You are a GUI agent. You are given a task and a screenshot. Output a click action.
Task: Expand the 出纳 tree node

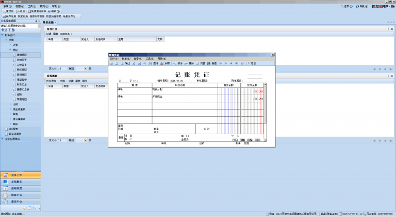[x=10, y=104]
